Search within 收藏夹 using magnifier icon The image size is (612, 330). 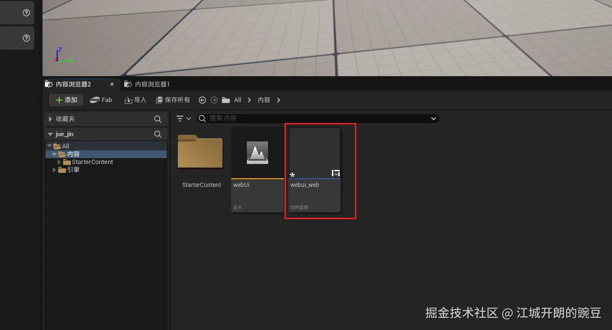click(157, 119)
